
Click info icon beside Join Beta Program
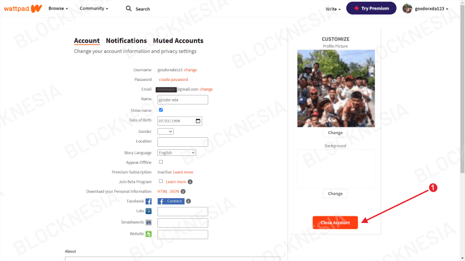[190, 182]
